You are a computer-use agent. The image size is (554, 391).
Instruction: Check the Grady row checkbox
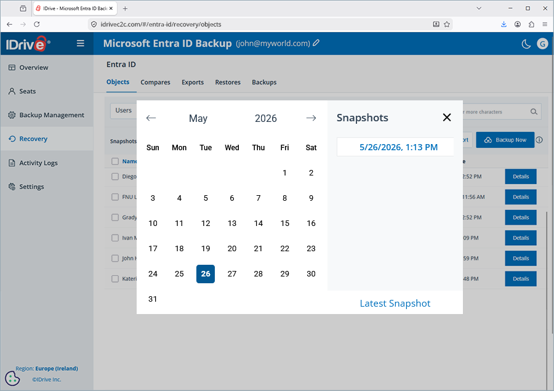click(115, 217)
